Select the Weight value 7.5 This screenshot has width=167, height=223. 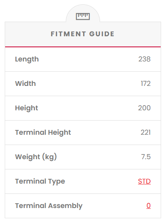[146, 157]
